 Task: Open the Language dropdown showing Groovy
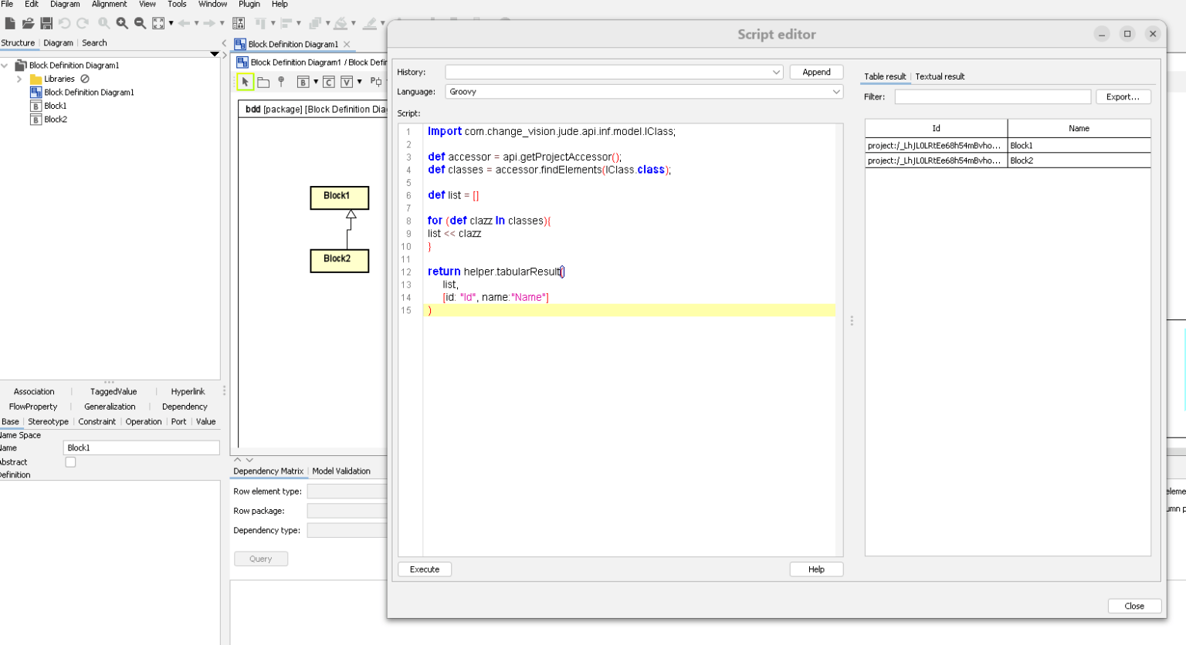(x=836, y=92)
